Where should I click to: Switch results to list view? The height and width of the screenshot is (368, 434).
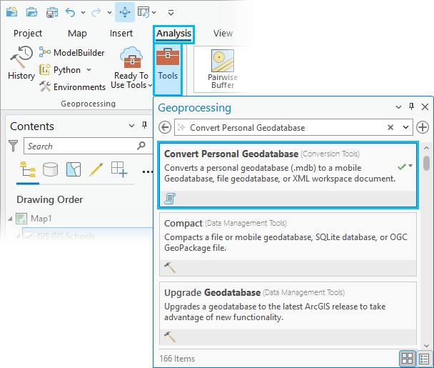point(424,359)
